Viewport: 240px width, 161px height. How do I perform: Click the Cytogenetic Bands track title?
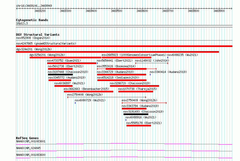32,20
